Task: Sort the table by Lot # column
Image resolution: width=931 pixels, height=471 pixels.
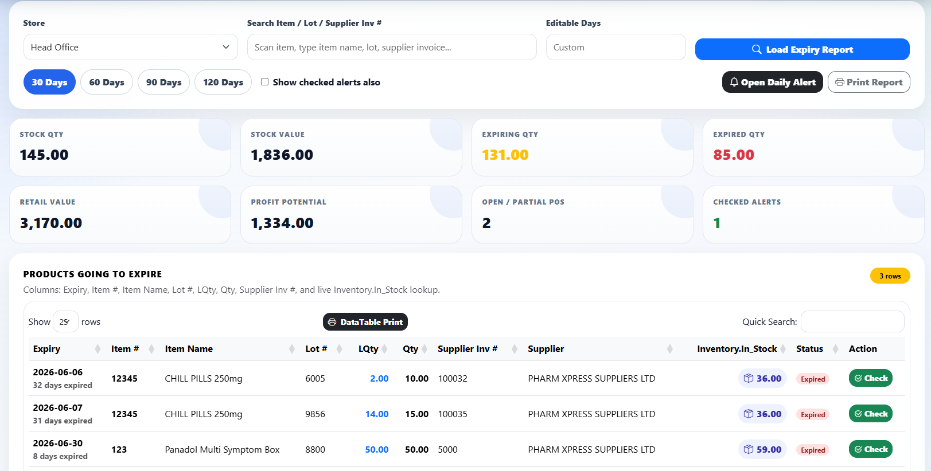Action: click(x=324, y=349)
